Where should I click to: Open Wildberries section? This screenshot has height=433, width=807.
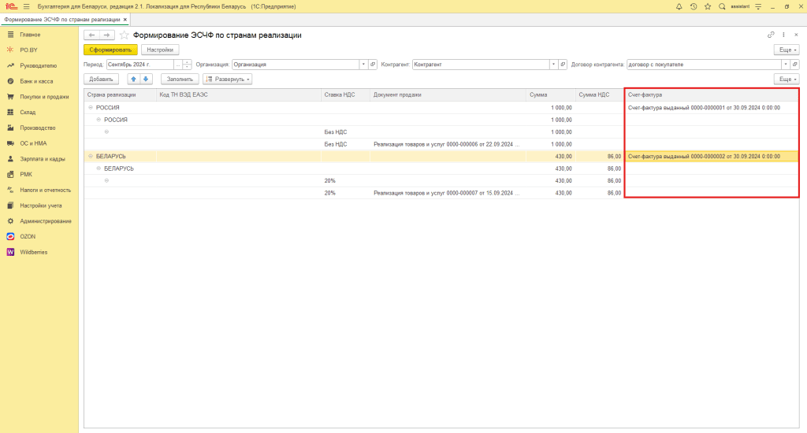coord(33,252)
